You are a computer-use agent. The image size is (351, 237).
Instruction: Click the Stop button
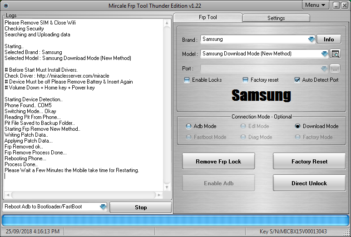pyautogui.click(x=141, y=207)
